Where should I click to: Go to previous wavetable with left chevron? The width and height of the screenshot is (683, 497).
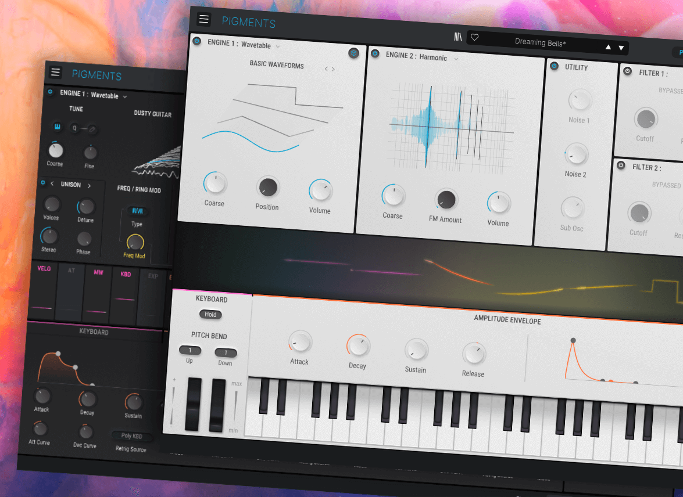point(326,69)
